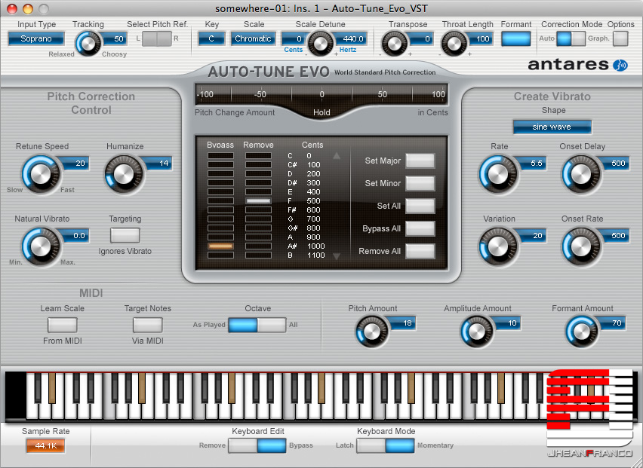This screenshot has width=643, height=468.
Task: Toggle Target Notes Via MIDI
Action: (148, 325)
